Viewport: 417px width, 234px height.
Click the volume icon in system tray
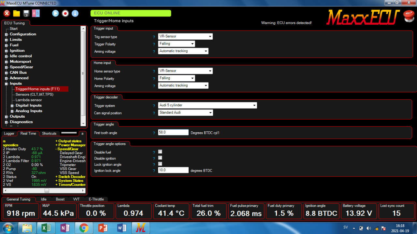pos(368,228)
